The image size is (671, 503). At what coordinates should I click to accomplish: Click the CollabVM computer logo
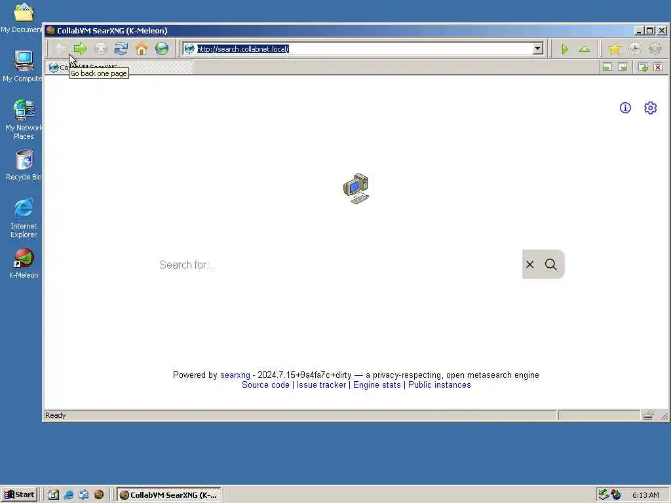coord(356,188)
